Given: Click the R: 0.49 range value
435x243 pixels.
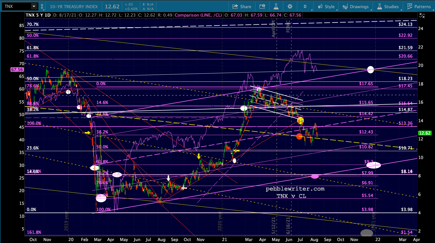Looking at the screenshot, I should pos(165,15).
